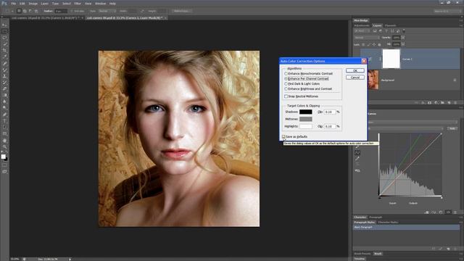Viewport: 464px width, 261px height.
Task: Select the Hand tool
Action: (4, 140)
